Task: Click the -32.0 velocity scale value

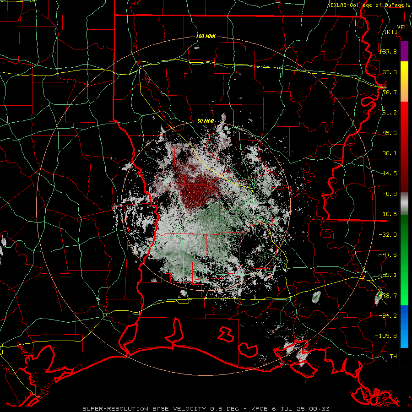Action: (x=388, y=235)
